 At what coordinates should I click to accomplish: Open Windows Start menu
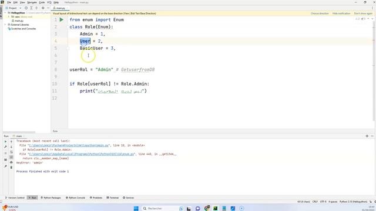pyautogui.click(x=136, y=209)
